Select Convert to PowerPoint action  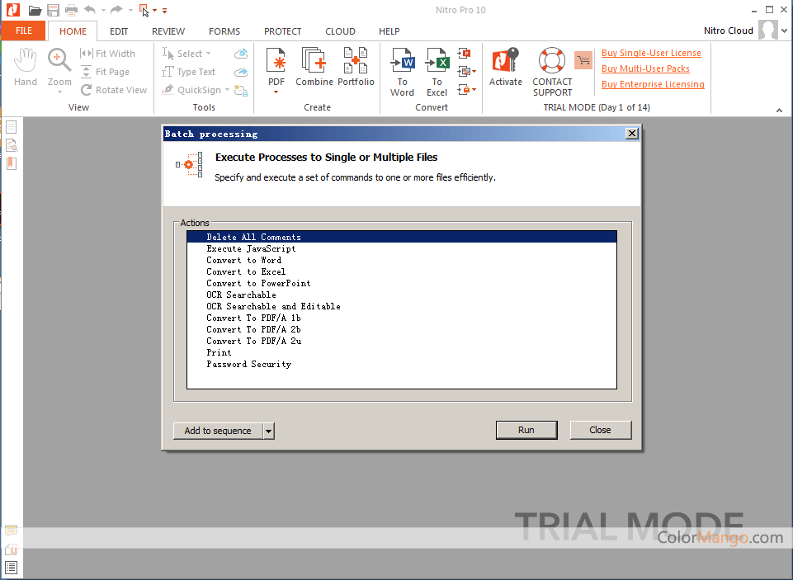tap(402, 284)
